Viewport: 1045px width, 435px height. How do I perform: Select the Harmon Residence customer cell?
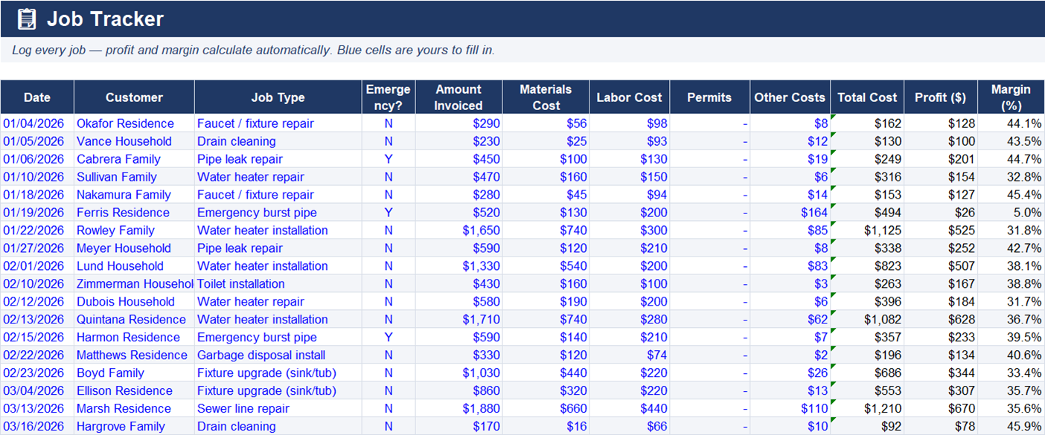pyautogui.click(x=134, y=338)
